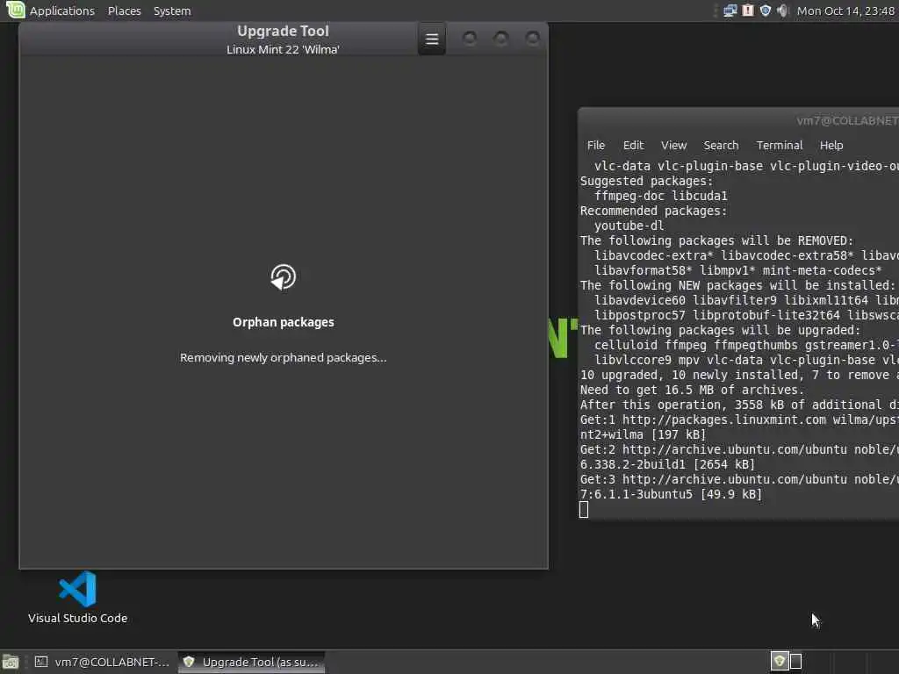Click the volume speaker tray icon

coord(782,11)
